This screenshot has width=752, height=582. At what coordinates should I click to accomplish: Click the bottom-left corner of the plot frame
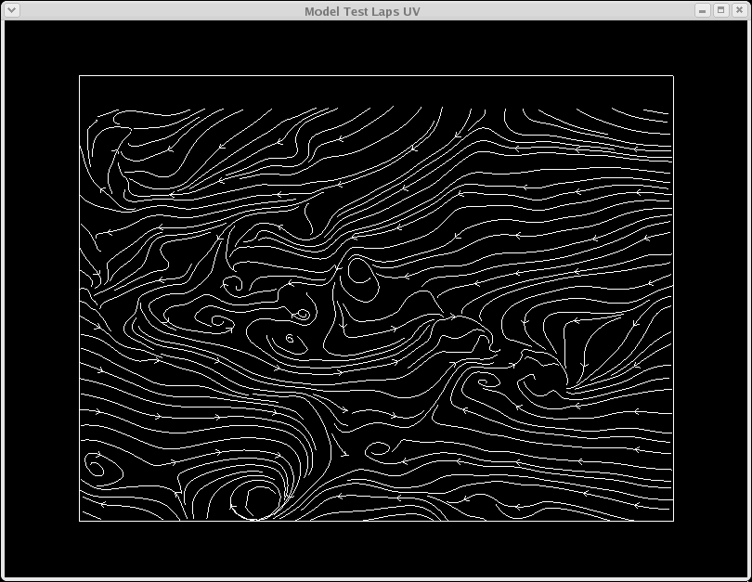point(80,521)
